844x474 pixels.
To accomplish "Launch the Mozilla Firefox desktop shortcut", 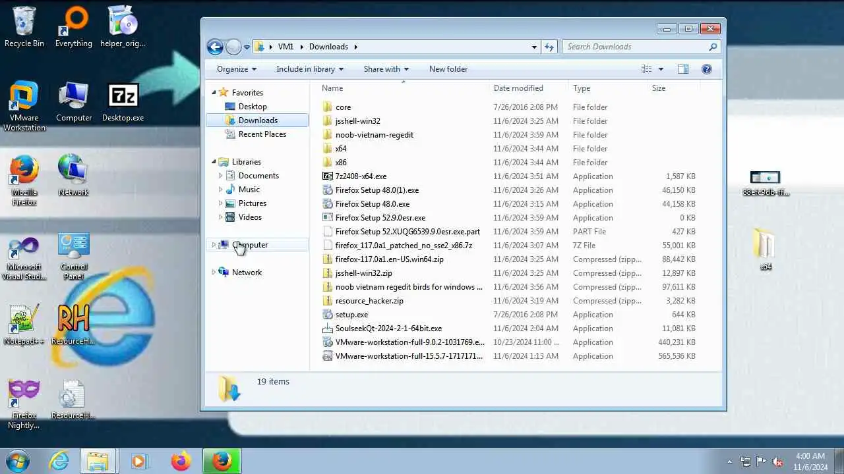I will [24, 180].
